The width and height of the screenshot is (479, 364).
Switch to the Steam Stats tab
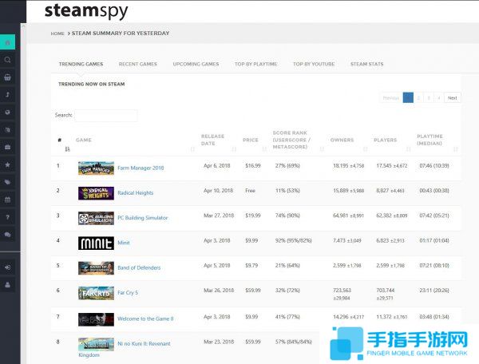(x=366, y=64)
